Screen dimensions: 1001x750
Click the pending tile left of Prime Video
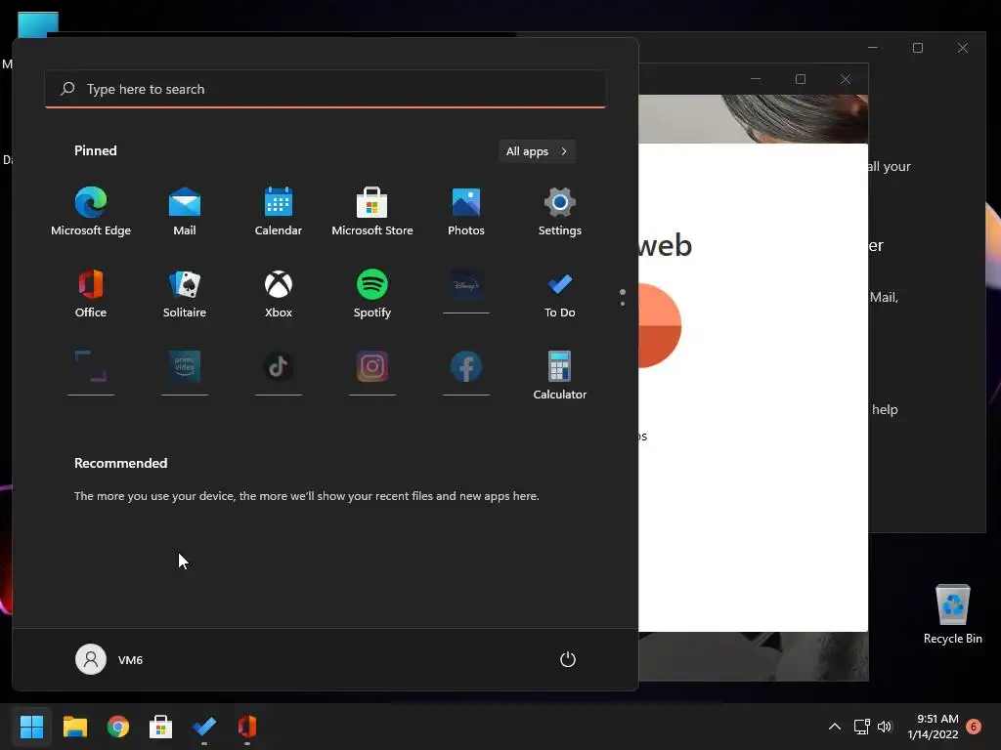(x=91, y=372)
